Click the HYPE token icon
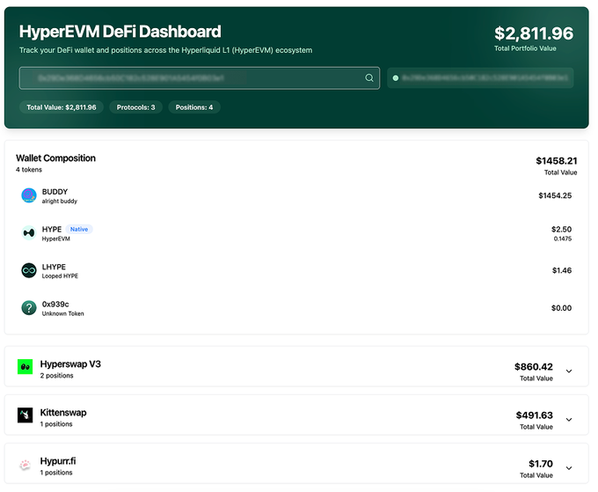598x492 pixels. coord(29,233)
